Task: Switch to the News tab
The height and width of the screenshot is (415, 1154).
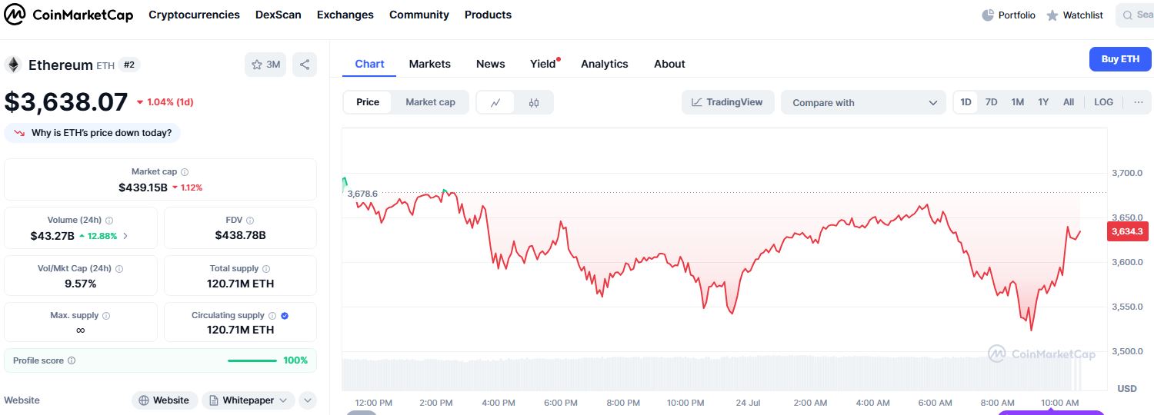Action: 491,64
